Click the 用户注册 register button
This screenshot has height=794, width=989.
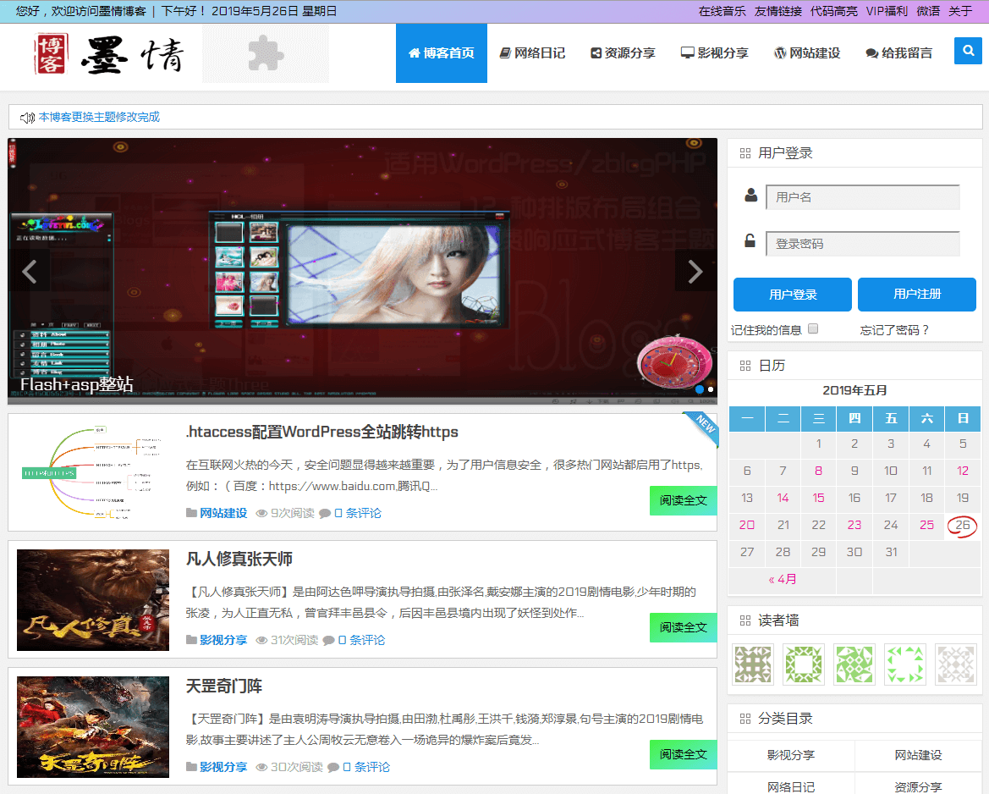[916, 295]
